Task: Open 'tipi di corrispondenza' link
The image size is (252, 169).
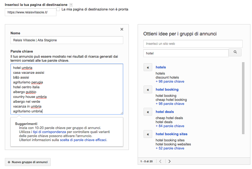Action: tap(49, 132)
